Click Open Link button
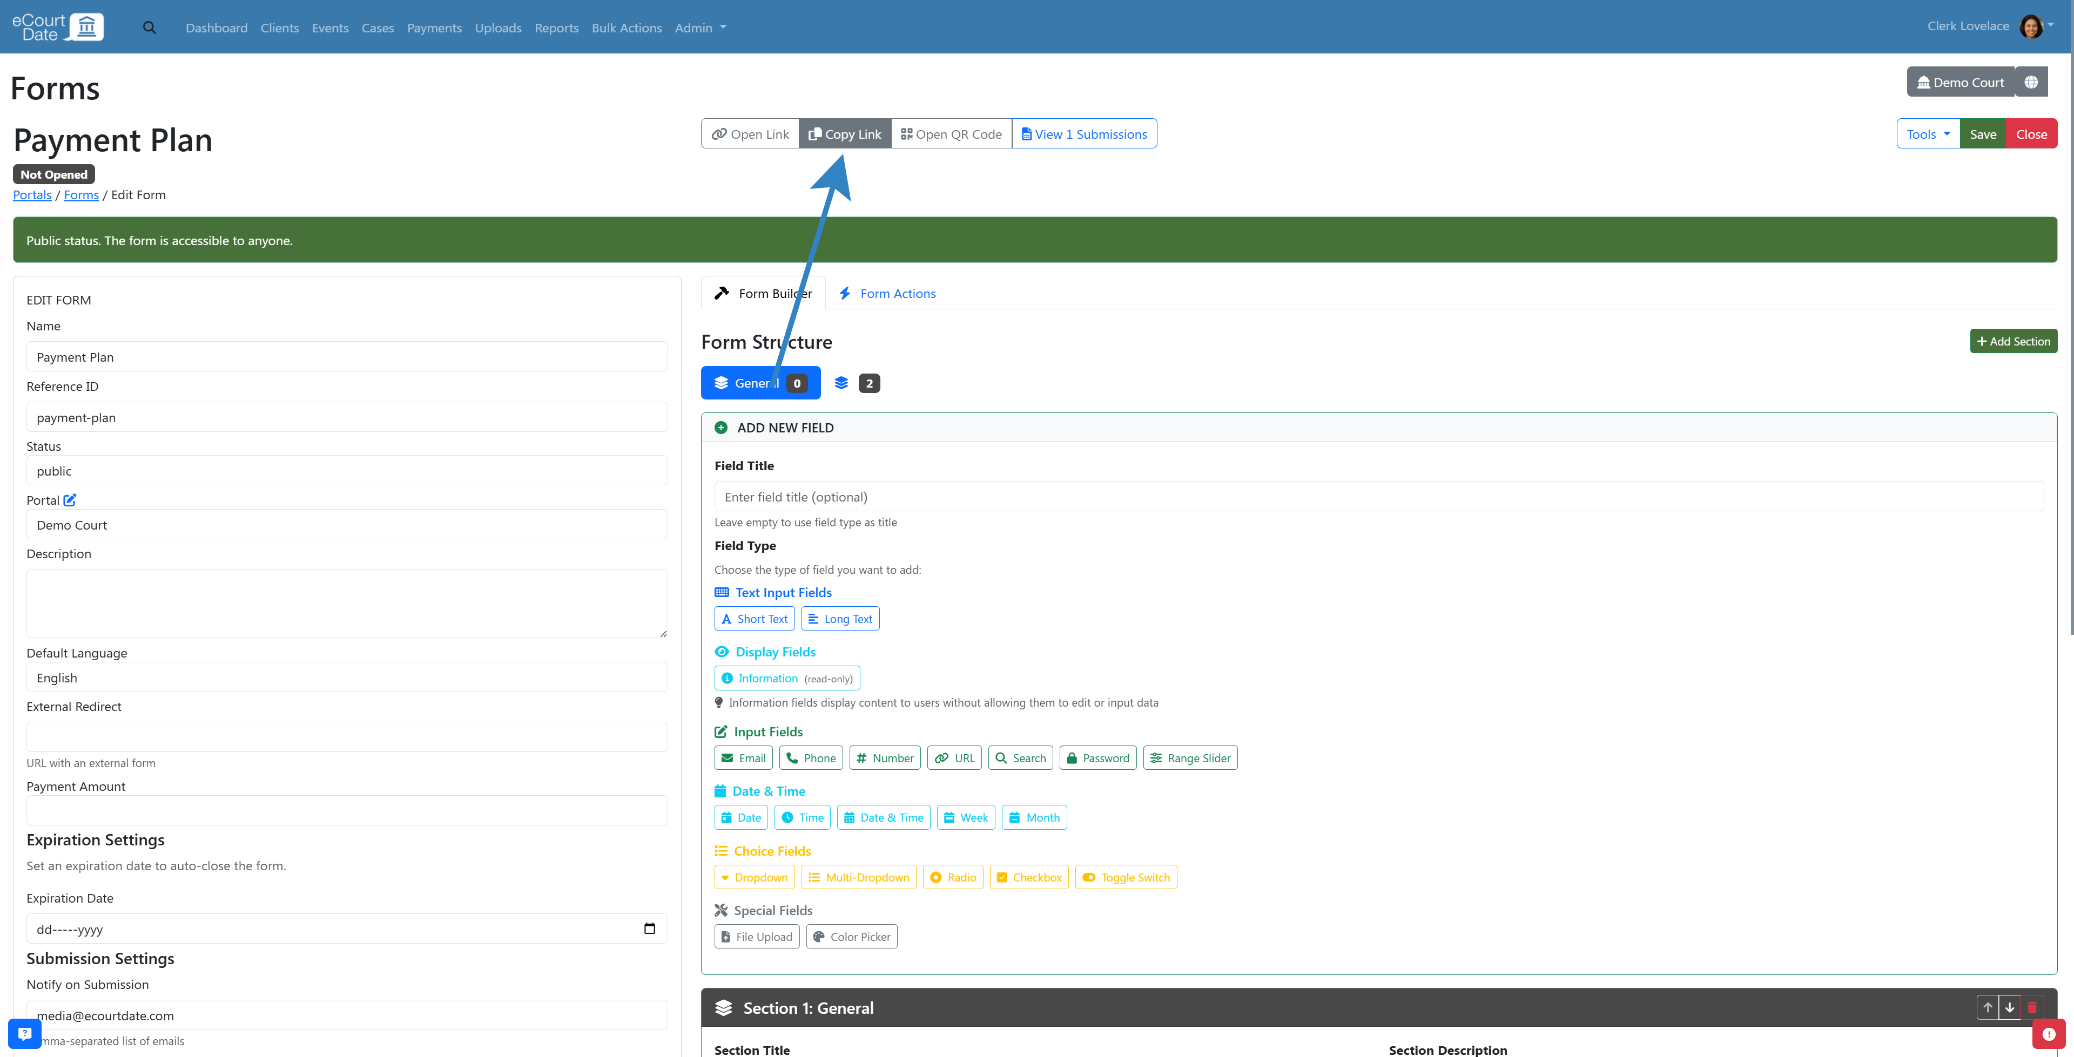2074x1057 pixels. point(750,134)
